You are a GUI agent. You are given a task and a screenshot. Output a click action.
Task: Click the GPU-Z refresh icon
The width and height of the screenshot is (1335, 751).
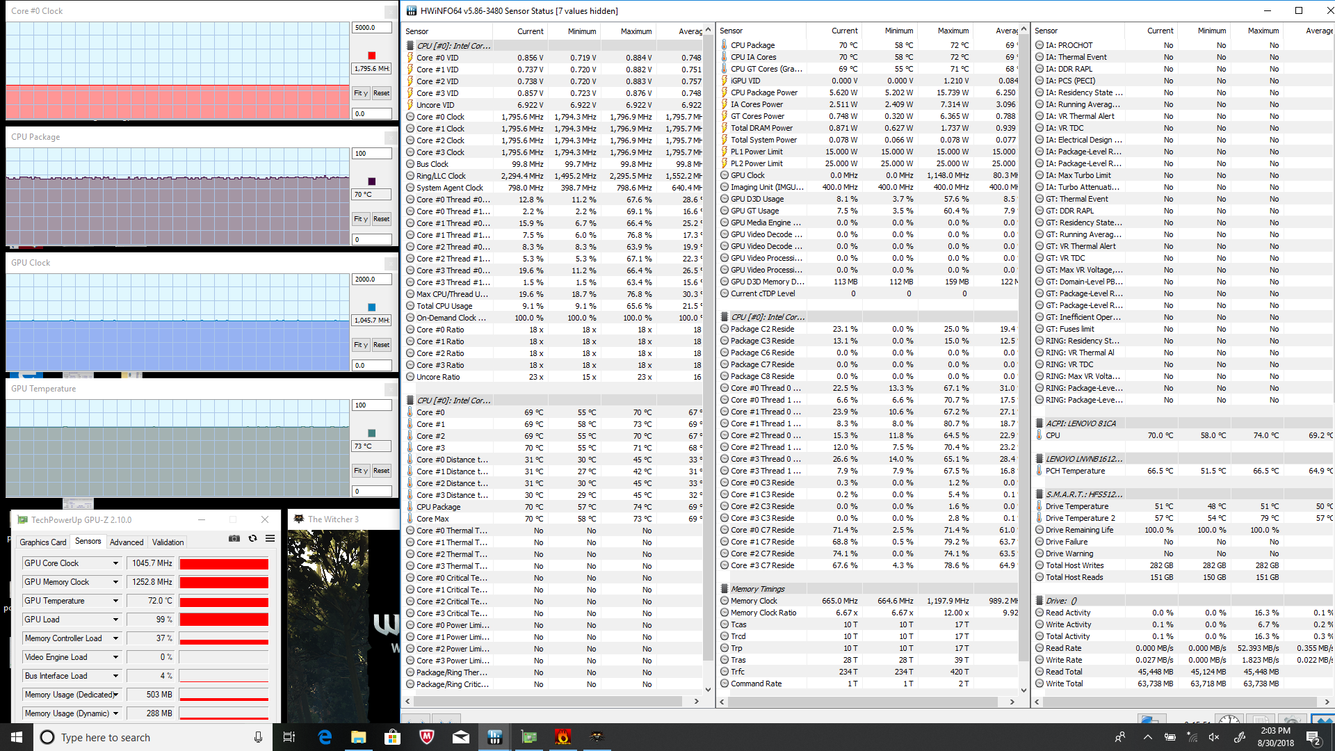coord(252,539)
